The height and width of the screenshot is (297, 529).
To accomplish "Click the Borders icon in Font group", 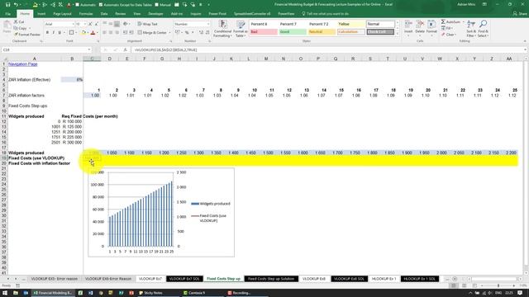I will click(x=71, y=33).
